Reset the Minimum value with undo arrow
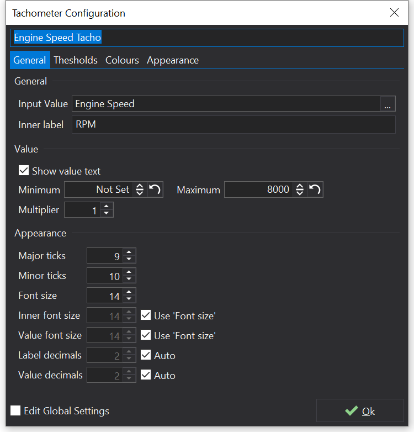 tap(155, 189)
